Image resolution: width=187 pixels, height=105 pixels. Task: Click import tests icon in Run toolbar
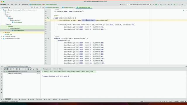[31, 69]
